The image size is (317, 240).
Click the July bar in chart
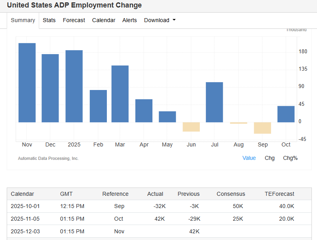[214, 102]
